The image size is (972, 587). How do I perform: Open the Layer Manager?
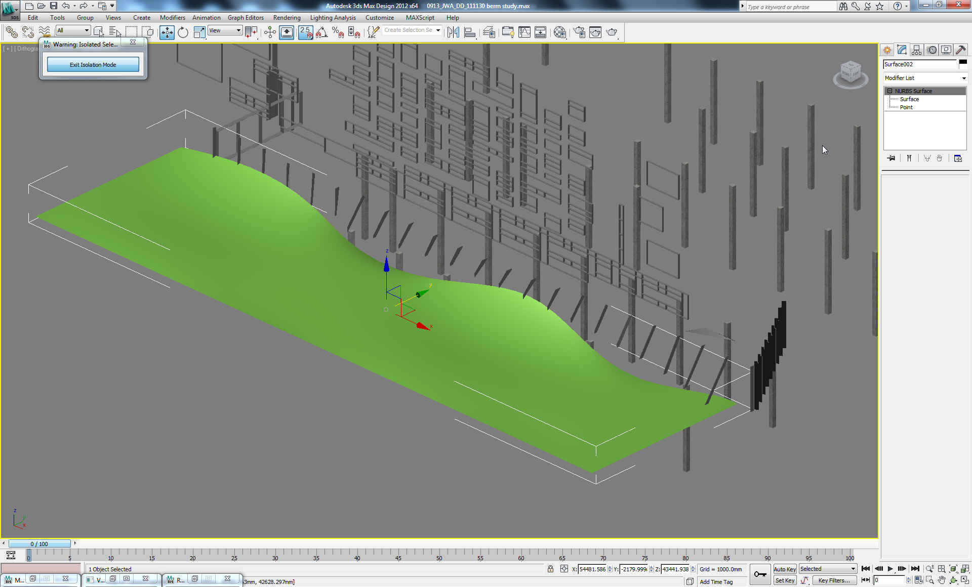click(489, 32)
